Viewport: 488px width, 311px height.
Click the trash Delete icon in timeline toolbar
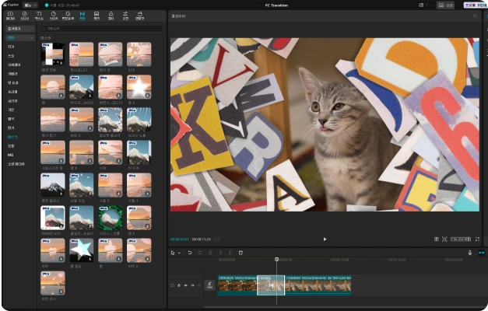tap(240, 253)
